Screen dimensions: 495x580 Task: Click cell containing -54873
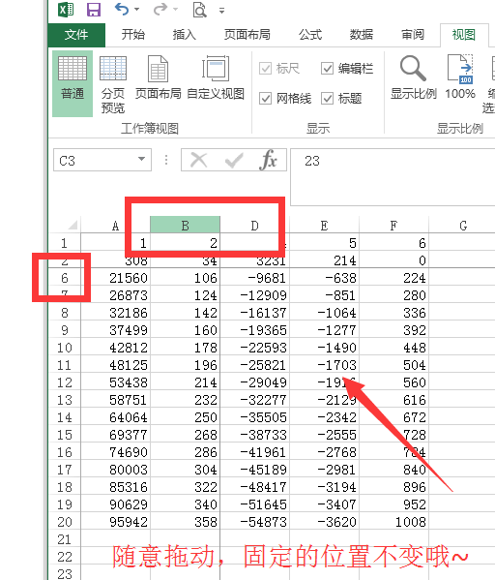tap(254, 522)
